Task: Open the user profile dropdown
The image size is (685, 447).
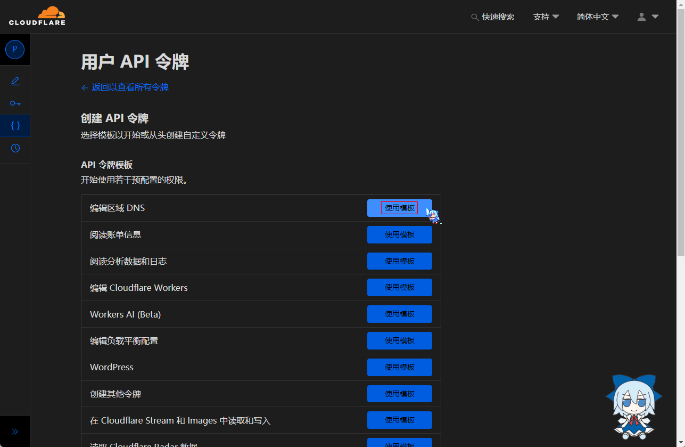Action: 648,17
